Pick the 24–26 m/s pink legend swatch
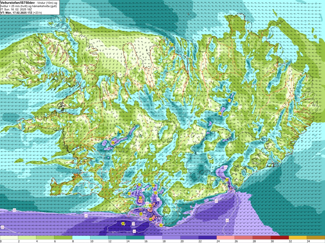Image resolution: width=325 pixels, height=243 pixels. pyautogui.click(x=225, y=238)
